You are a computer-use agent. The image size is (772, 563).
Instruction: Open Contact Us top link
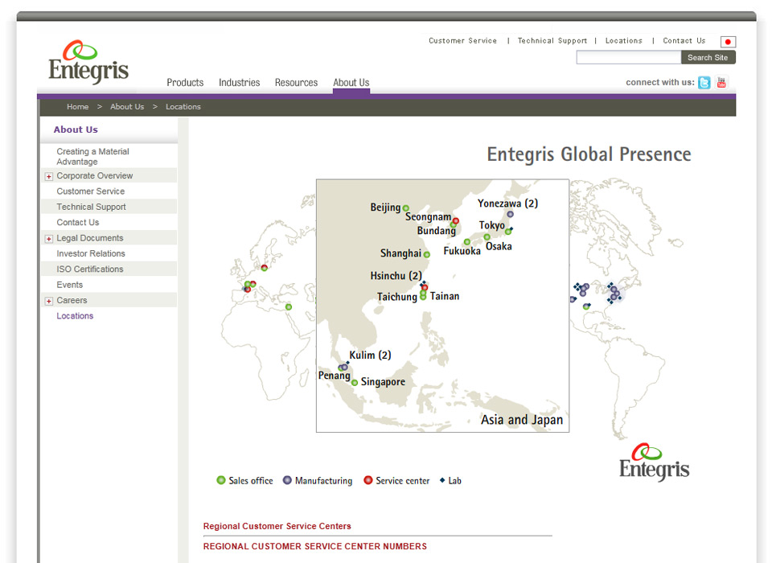(684, 41)
